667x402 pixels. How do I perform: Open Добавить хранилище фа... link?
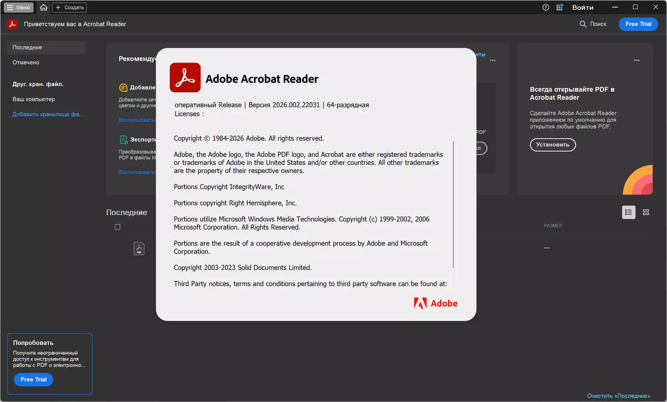pyautogui.click(x=48, y=114)
